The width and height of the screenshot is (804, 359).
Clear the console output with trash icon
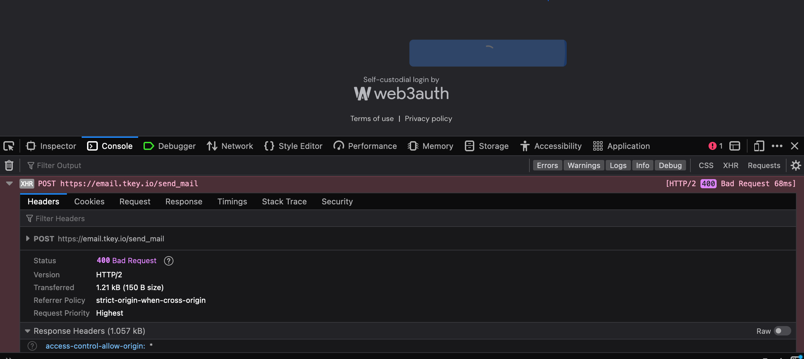[x=9, y=165]
